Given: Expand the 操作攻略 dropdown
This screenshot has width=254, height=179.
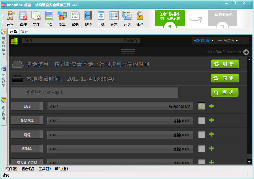Looking at the screenshot, I should tap(204, 40).
